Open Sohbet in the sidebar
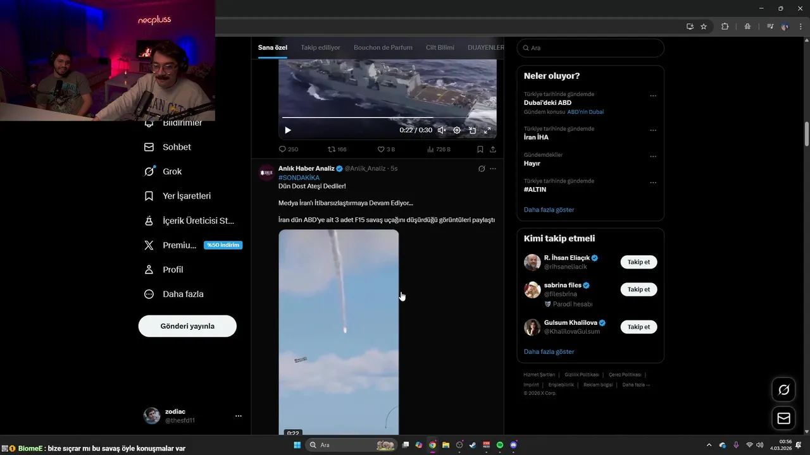The image size is (810, 455). pos(168,147)
